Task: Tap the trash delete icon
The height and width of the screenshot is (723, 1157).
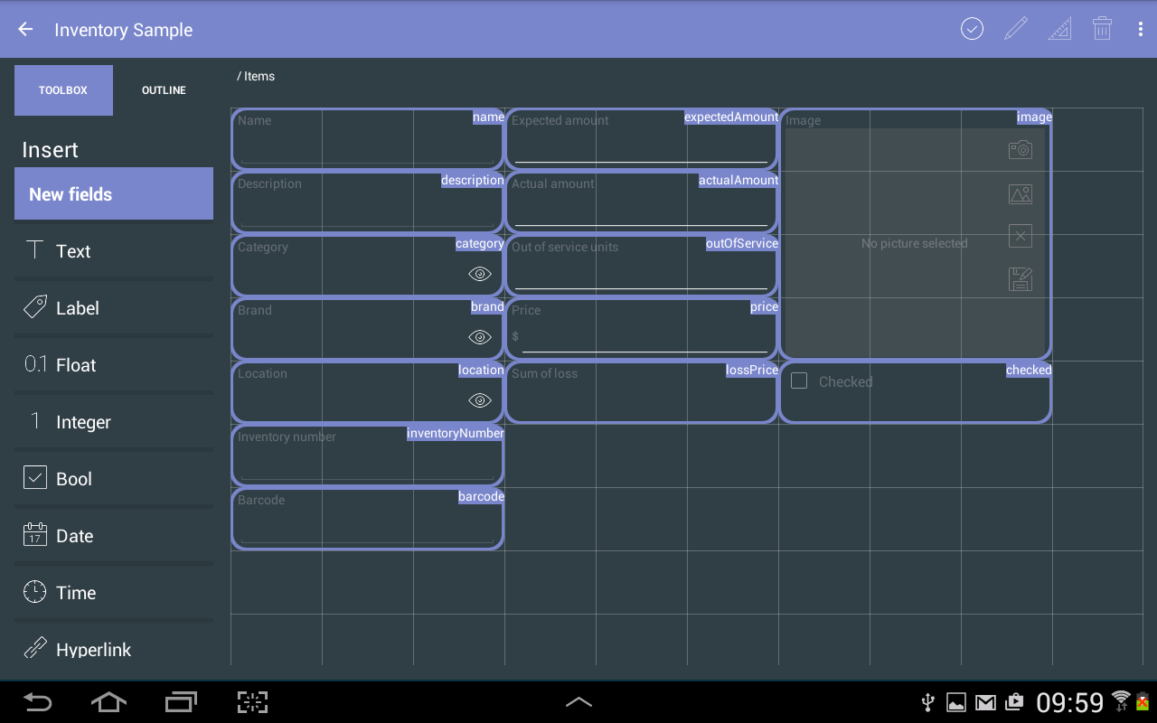Action: click(x=1102, y=29)
